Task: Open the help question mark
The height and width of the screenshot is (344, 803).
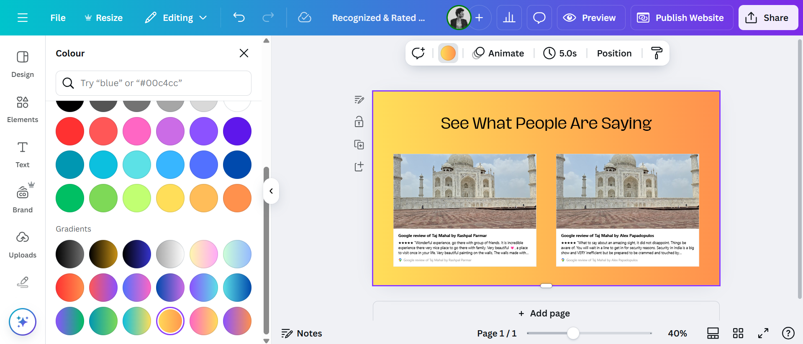Action: [x=788, y=333]
